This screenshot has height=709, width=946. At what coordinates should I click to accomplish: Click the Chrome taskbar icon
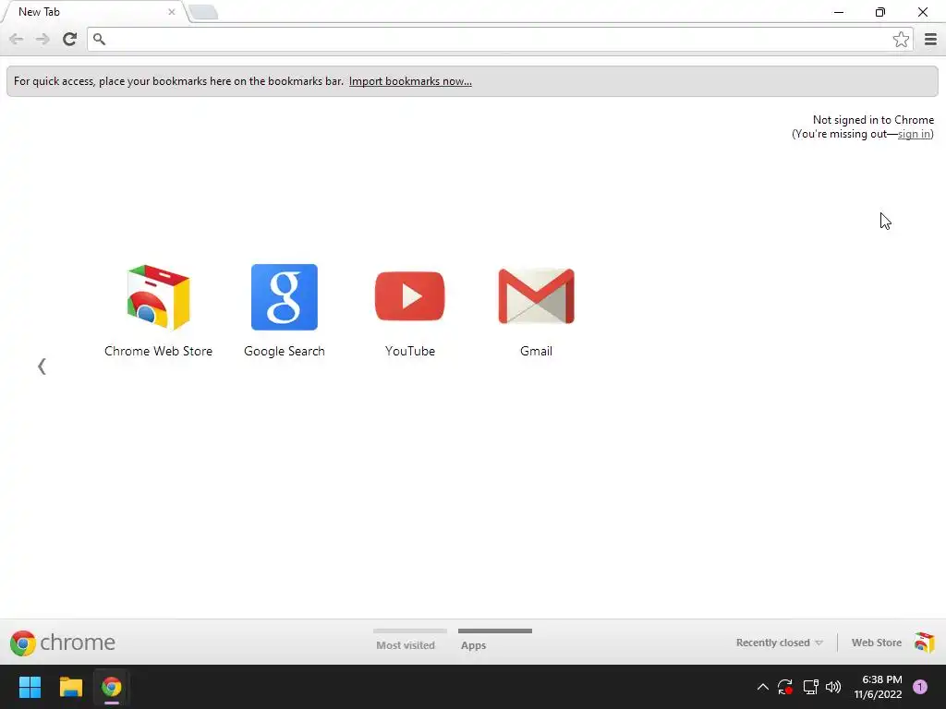112,687
